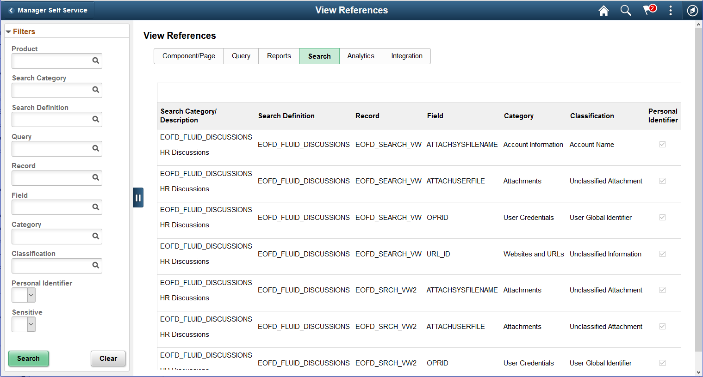The image size is (703, 377).
Task: Open the Personal Identifier dropdown
Action: click(x=23, y=295)
